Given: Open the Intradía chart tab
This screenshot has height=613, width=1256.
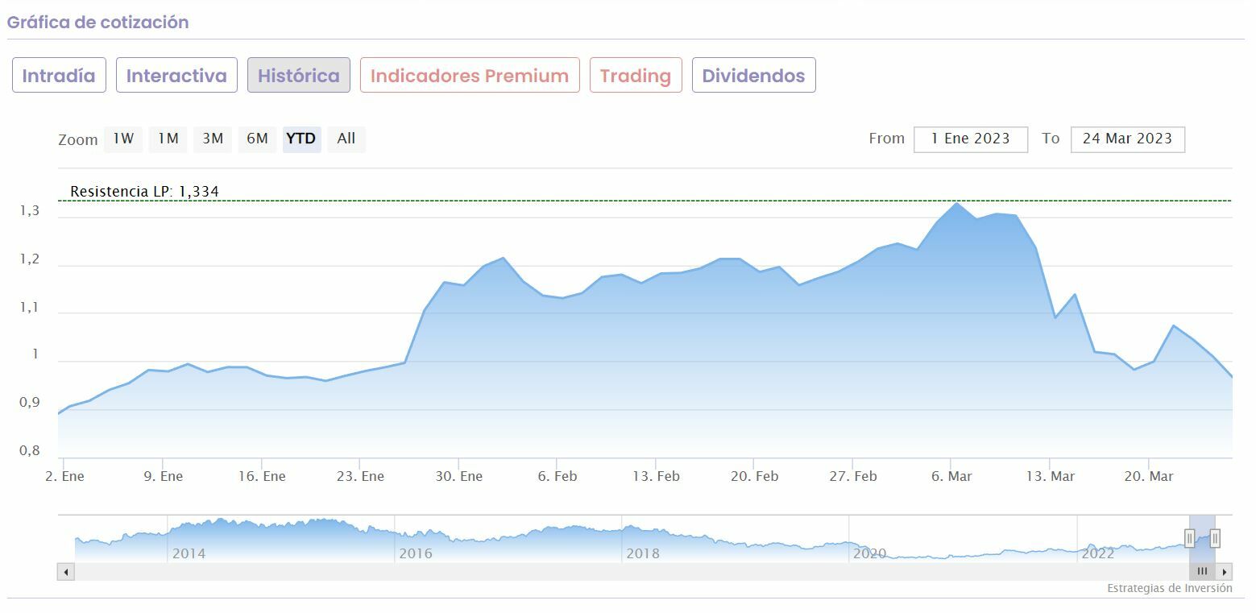Looking at the screenshot, I should coord(59,76).
